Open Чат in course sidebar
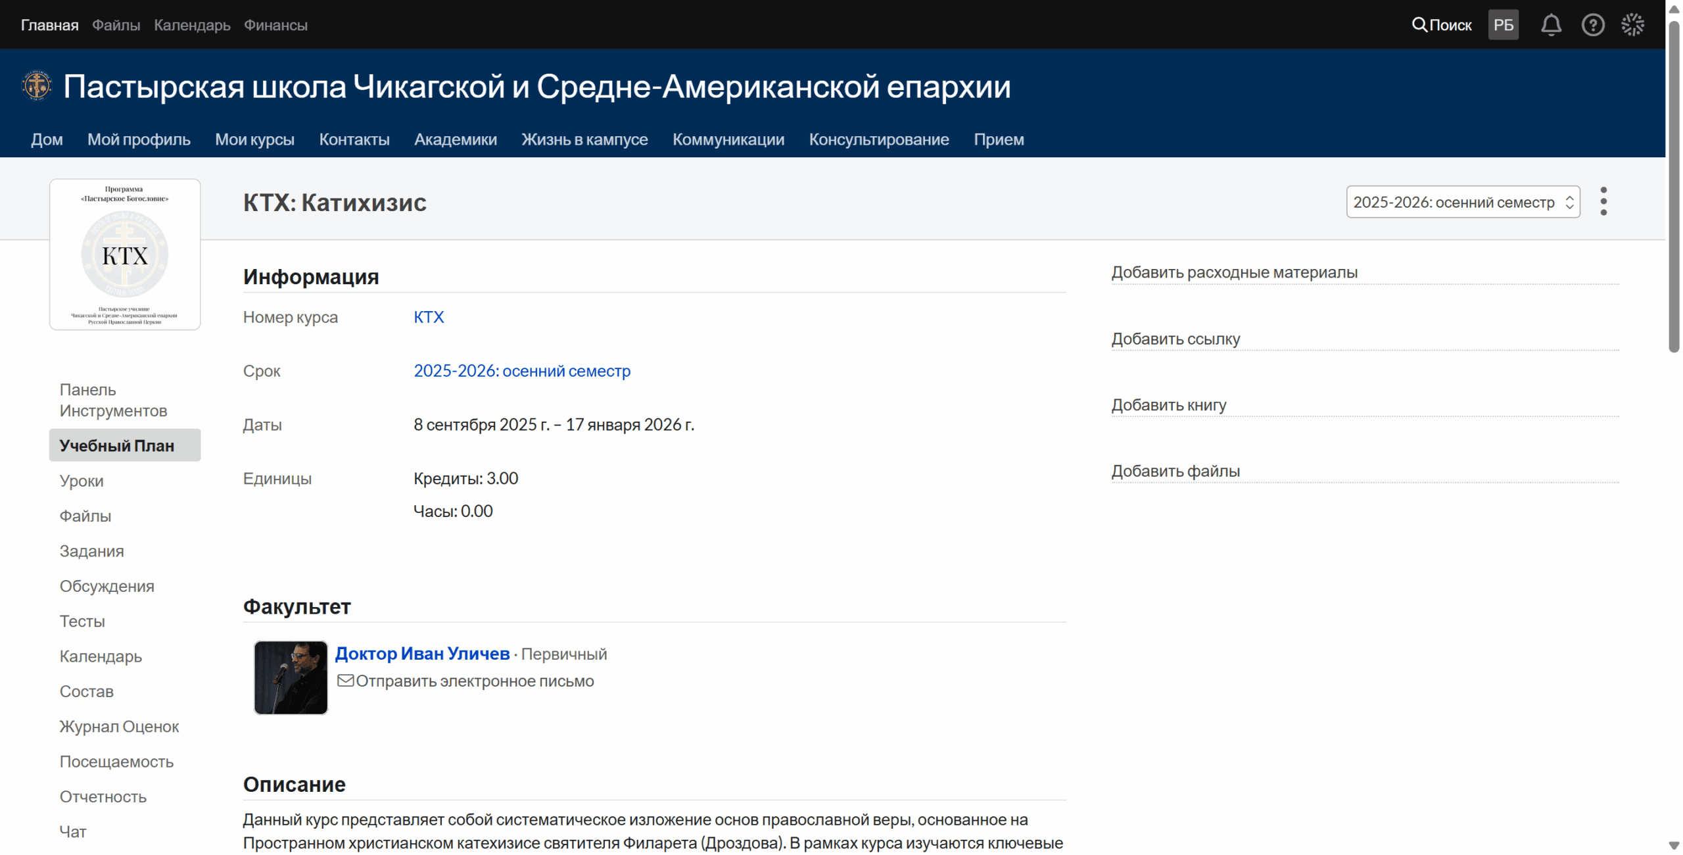The width and height of the screenshot is (1683, 855). click(x=73, y=831)
